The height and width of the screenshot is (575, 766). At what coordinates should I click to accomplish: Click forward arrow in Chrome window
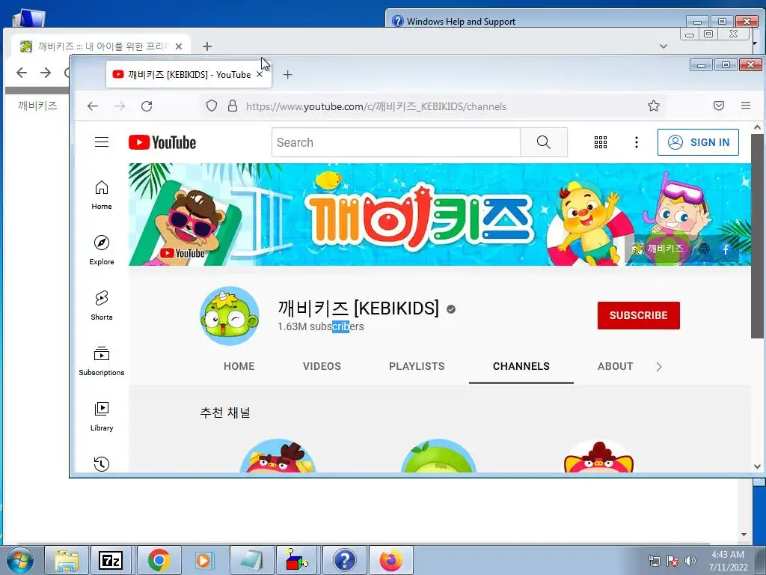click(46, 73)
